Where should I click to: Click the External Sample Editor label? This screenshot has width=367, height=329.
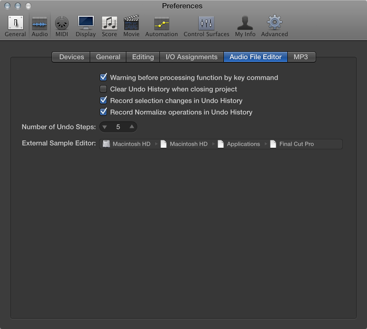pyautogui.click(x=59, y=143)
